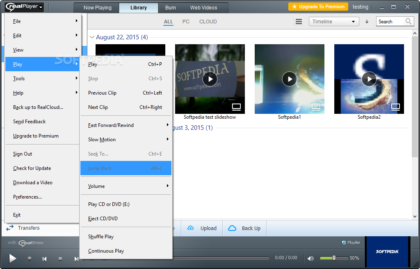Click the stop playback button
Screen dimensions: 420x269
(60, 259)
